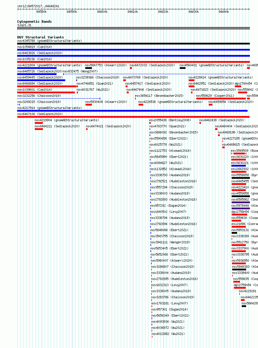This screenshot has height=348, width=258.
Task: Click the 84620k ruler position
Action: click(163, 12)
